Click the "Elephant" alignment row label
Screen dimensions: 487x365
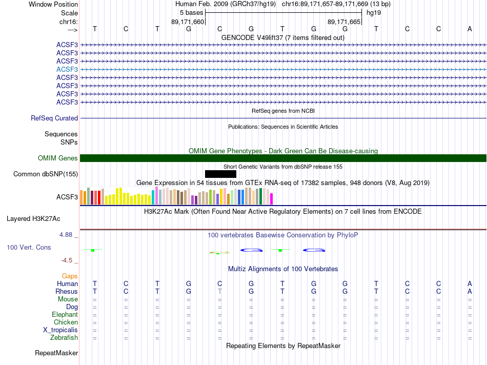click(65, 314)
